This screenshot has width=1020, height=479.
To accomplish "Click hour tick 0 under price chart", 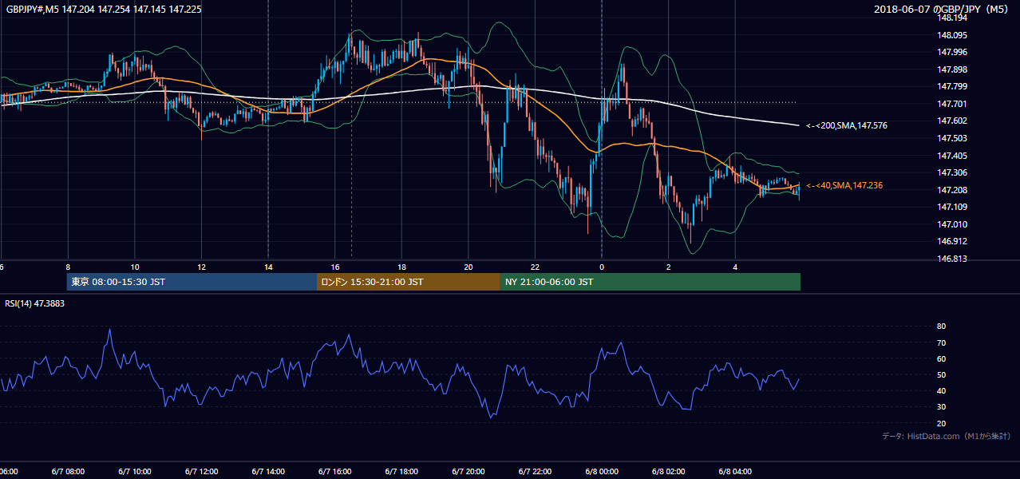I will [602, 267].
